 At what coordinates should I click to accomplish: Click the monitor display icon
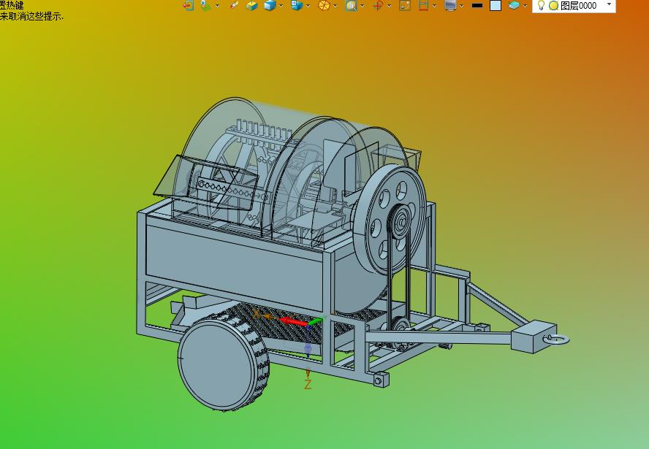(450, 5)
